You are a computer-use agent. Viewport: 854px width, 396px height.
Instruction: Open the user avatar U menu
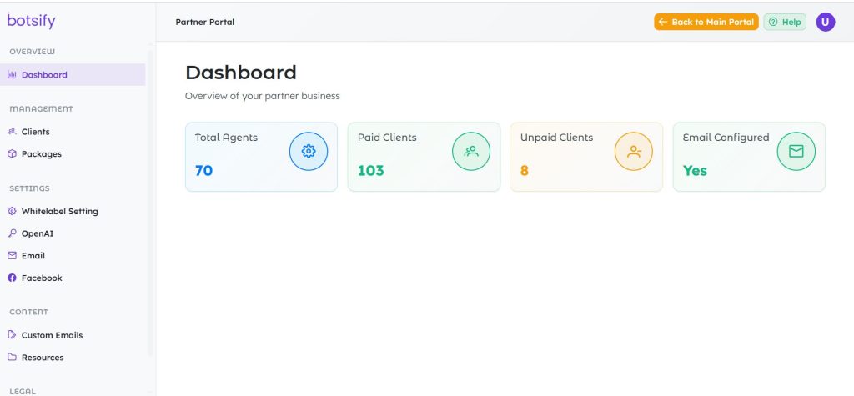825,23
